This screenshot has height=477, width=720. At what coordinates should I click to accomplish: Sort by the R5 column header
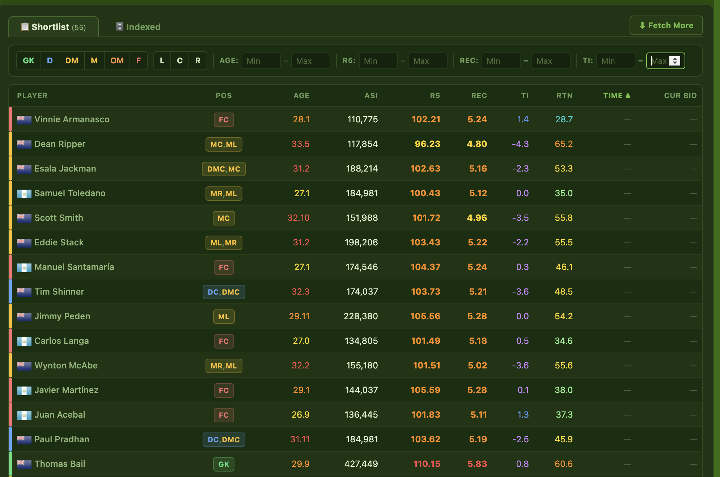point(435,96)
